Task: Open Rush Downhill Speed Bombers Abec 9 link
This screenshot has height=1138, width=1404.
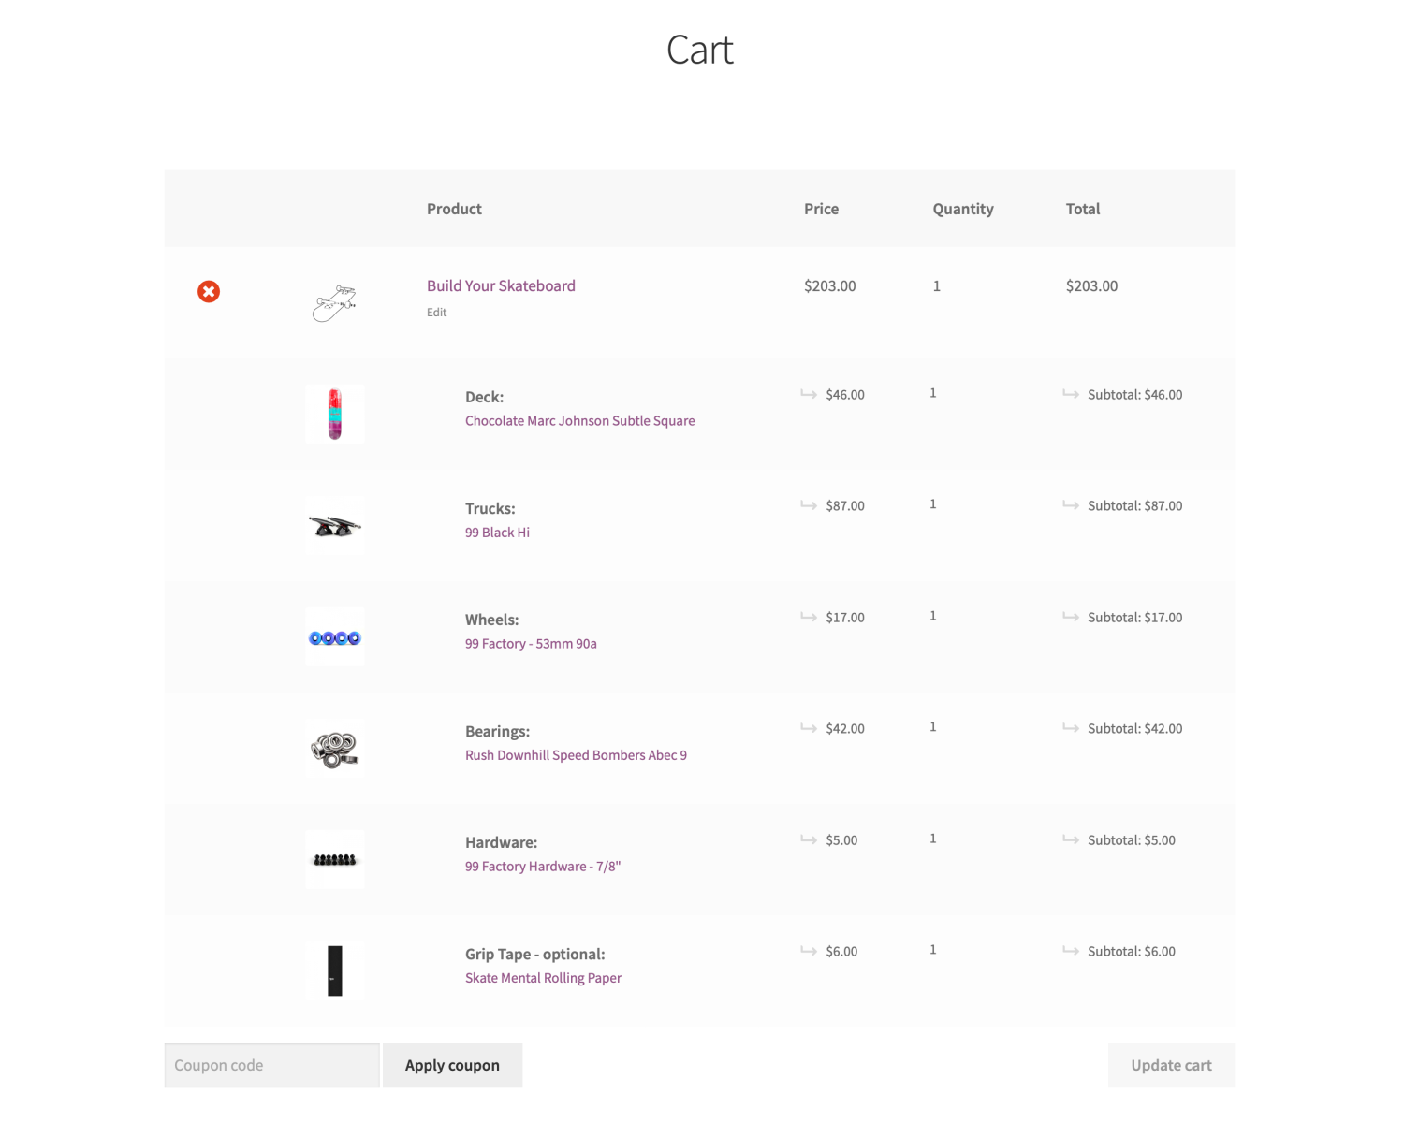Action: coord(576,754)
